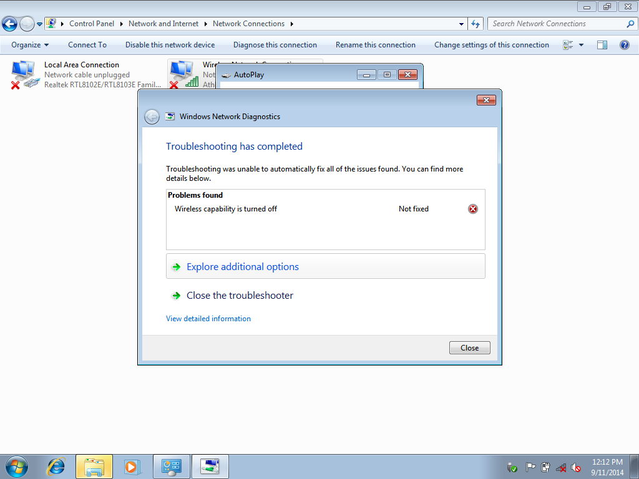This screenshot has width=639, height=479.
Task: Open the view options dropdown arrow
Action: pyautogui.click(x=581, y=45)
